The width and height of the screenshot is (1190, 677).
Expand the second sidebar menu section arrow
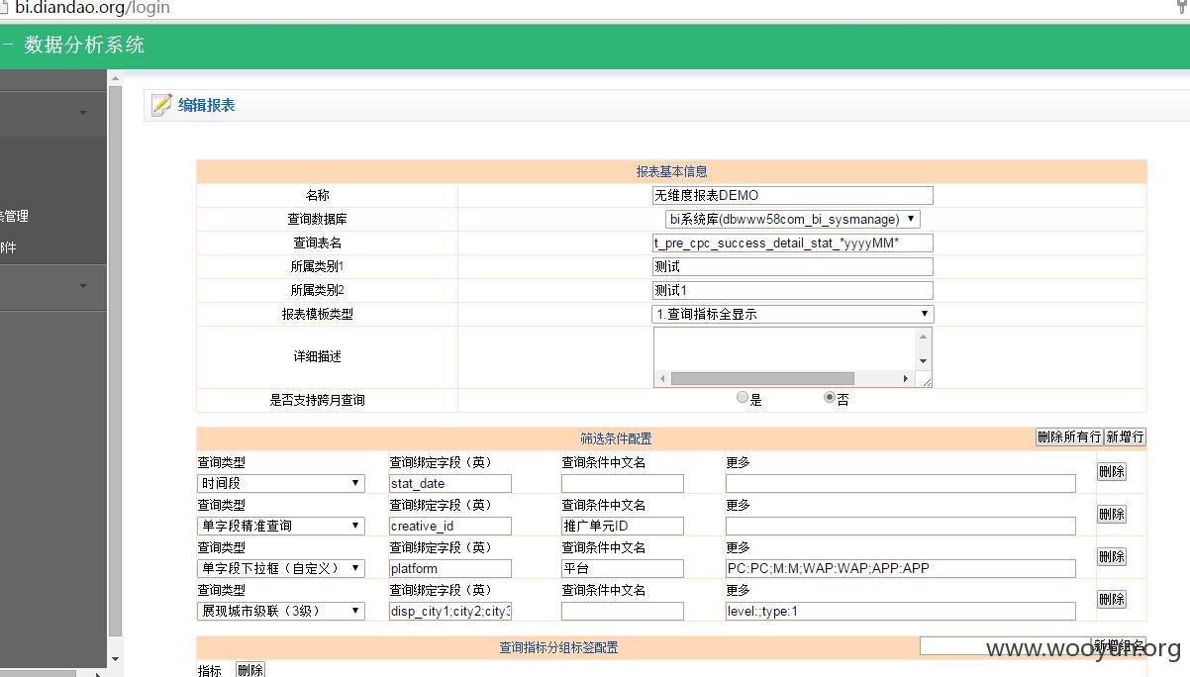click(x=83, y=286)
